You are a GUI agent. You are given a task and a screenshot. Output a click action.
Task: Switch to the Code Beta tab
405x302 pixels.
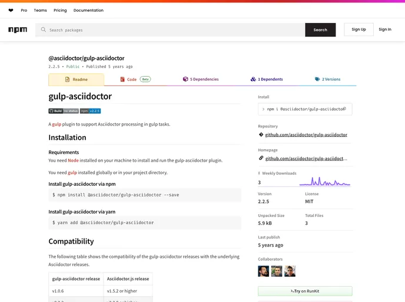(x=135, y=79)
